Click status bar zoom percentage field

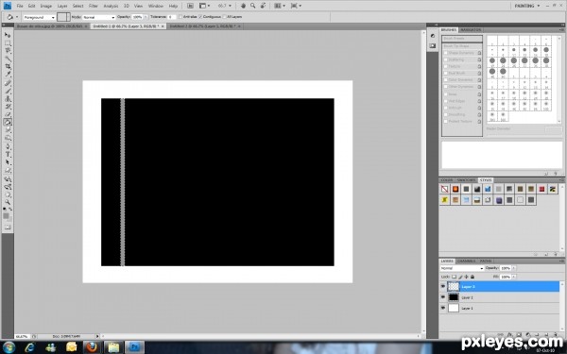pyautogui.click(x=22, y=336)
